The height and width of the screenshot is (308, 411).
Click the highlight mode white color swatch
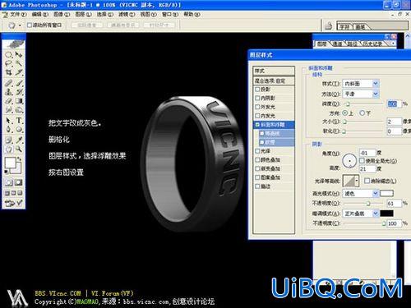click(386, 194)
